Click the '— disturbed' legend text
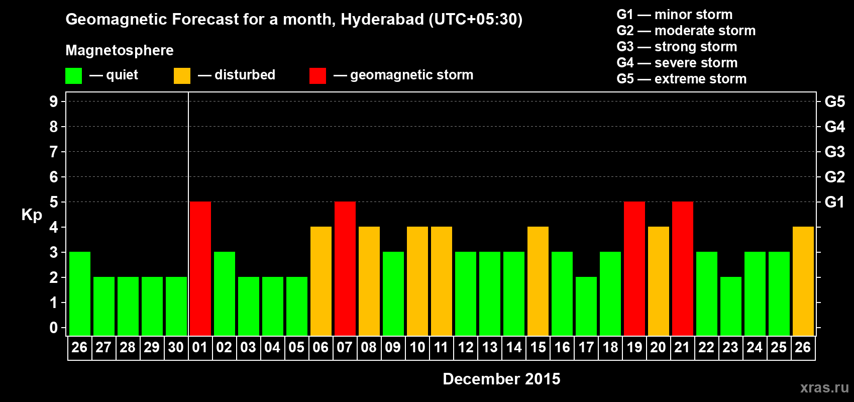This screenshot has width=854, height=402. (x=237, y=75)
